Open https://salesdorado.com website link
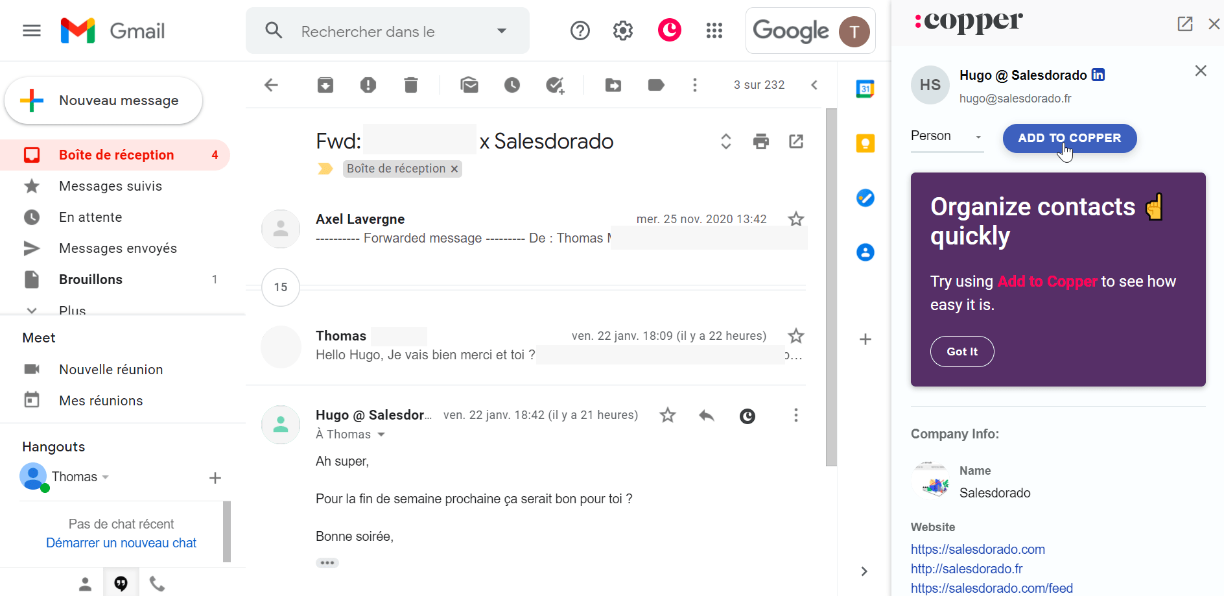 tap(978, 549)
